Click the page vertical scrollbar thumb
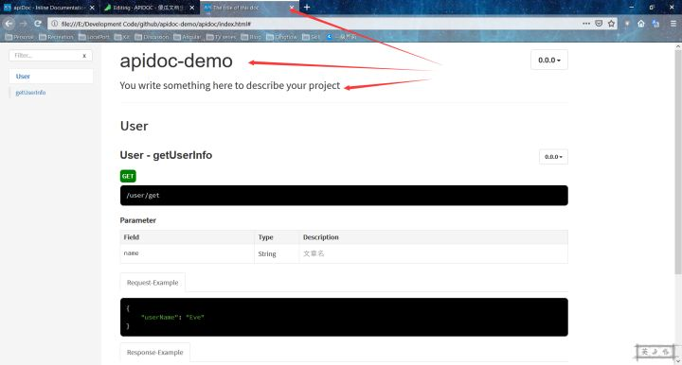Screen dimensions: 682x365 coord(678,163)
